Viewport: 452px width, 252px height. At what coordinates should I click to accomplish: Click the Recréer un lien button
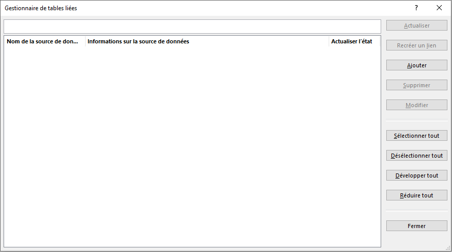[x=416, y=45]
